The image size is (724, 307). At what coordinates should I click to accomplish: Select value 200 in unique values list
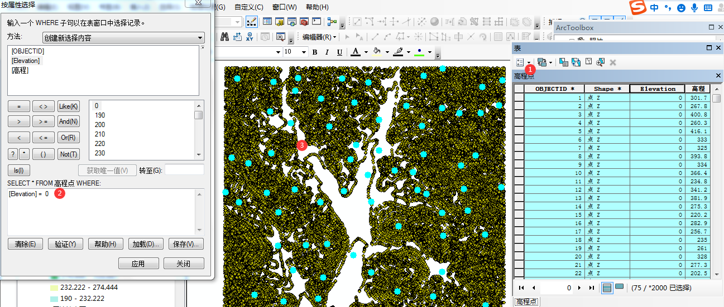click(100, 125)
